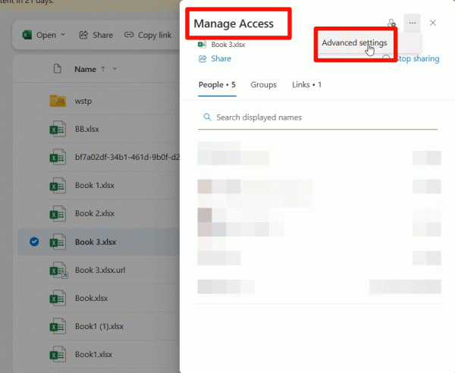Click the Stop sharing button
This screenshot has height=373, width=455.
pos(412,58)
